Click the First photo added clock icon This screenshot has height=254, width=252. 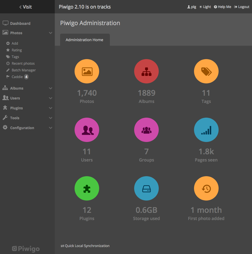click(x=206, y=188)
